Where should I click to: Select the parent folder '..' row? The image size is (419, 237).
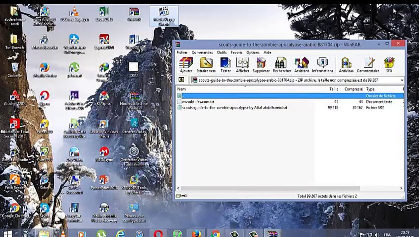290,96
